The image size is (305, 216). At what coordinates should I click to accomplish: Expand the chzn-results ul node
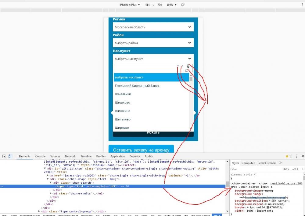51,193
